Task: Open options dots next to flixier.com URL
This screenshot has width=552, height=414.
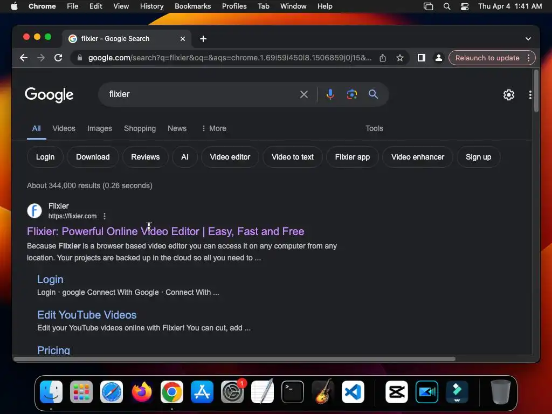Action: point(105,216)
